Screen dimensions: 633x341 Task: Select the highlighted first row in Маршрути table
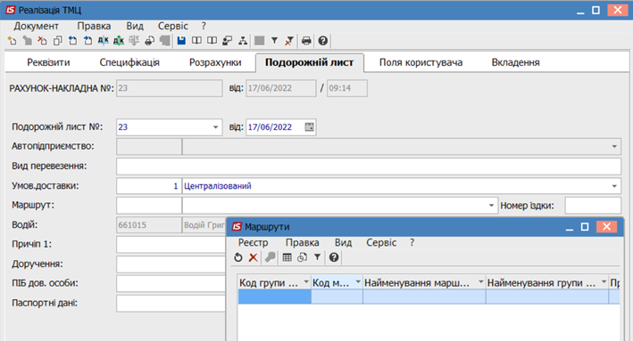(429, 297)
